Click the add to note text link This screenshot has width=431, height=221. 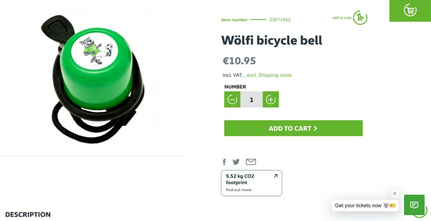342,18
